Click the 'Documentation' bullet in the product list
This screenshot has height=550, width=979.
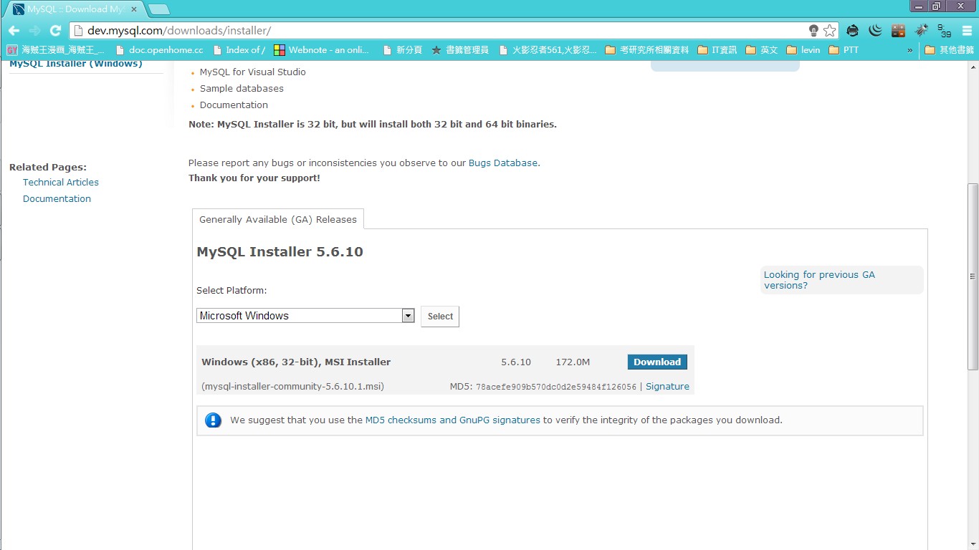point(234,105)
